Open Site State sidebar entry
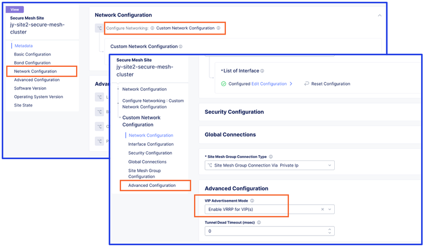The width and height of the screenshot is (425, 247). [23, 105]
